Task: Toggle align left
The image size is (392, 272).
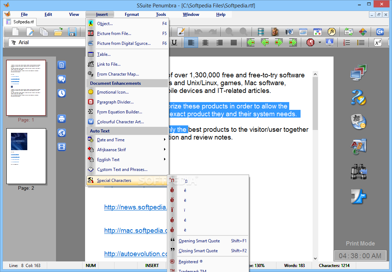Action: tap(191, 43)
